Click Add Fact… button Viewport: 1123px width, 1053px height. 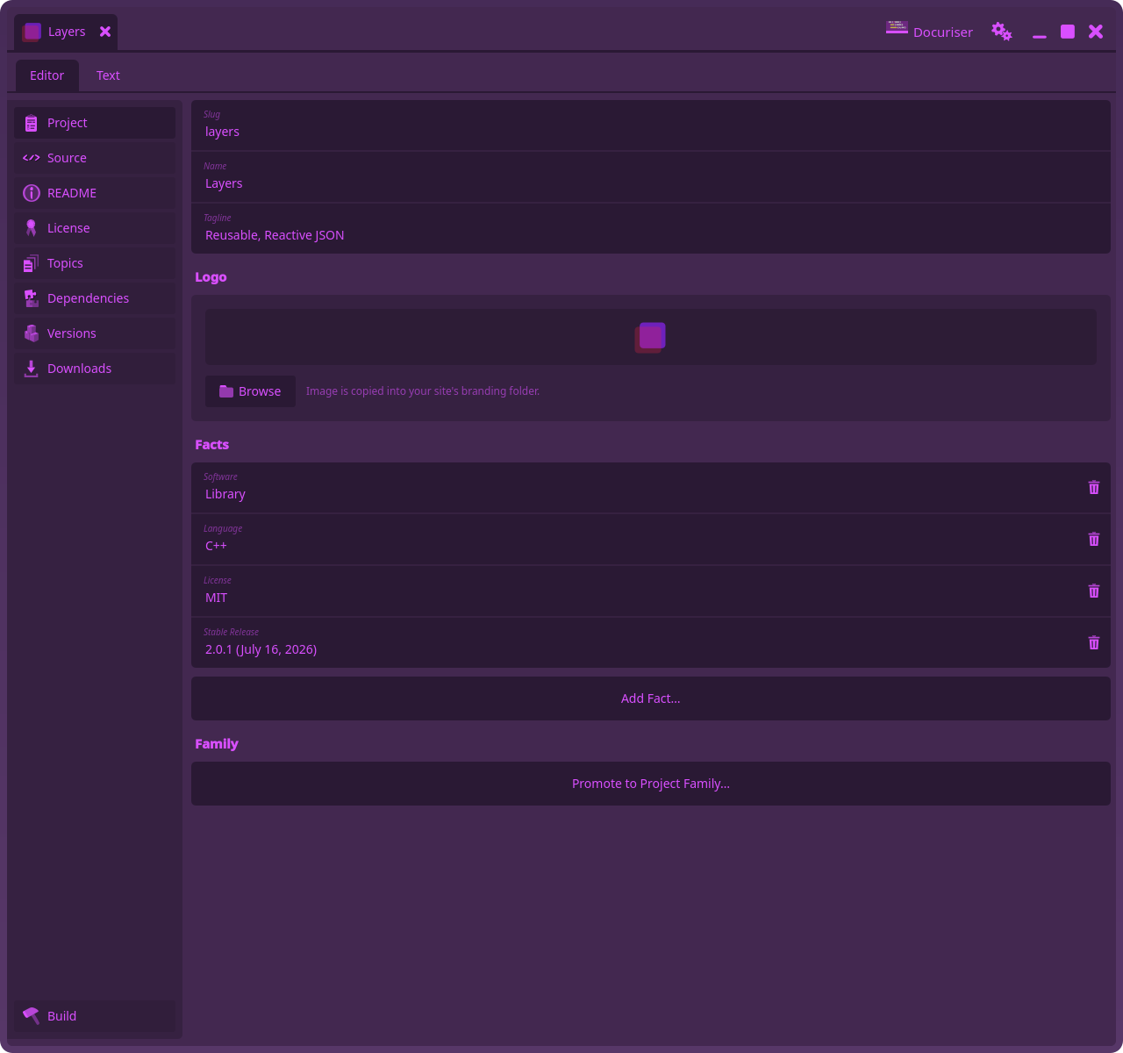click(651, 698)
